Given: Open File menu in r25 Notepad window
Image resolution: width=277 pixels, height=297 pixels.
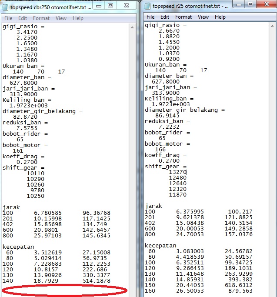Looking at the screenshot, I should [150, 17].
